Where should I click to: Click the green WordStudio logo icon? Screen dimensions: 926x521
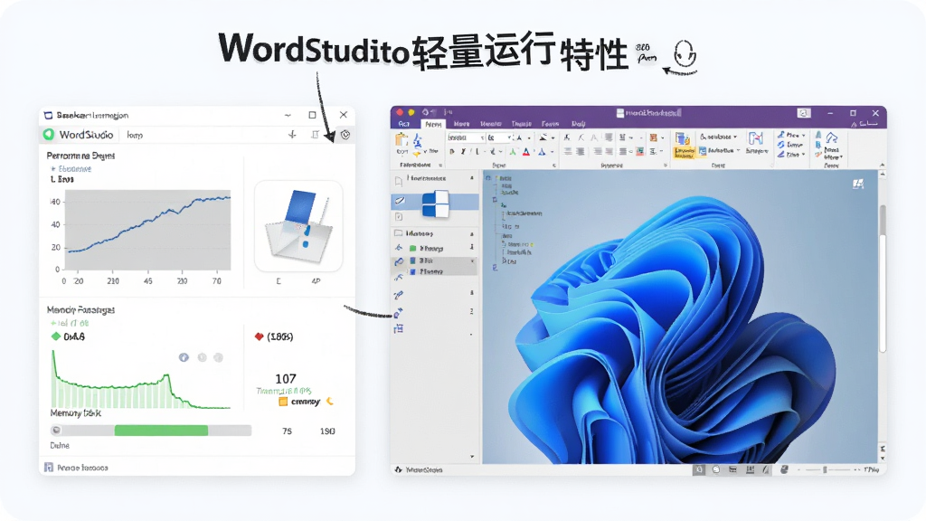(49, 135)
